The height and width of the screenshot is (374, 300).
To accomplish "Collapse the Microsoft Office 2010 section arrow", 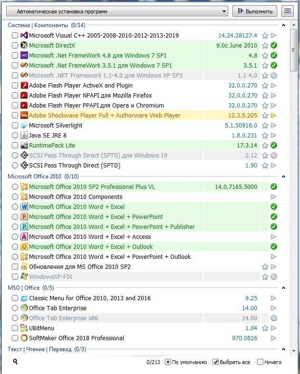I will tap(283, 177).
